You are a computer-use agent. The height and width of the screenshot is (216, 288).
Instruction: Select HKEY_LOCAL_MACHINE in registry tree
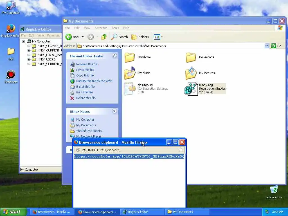tap(49, 55)
